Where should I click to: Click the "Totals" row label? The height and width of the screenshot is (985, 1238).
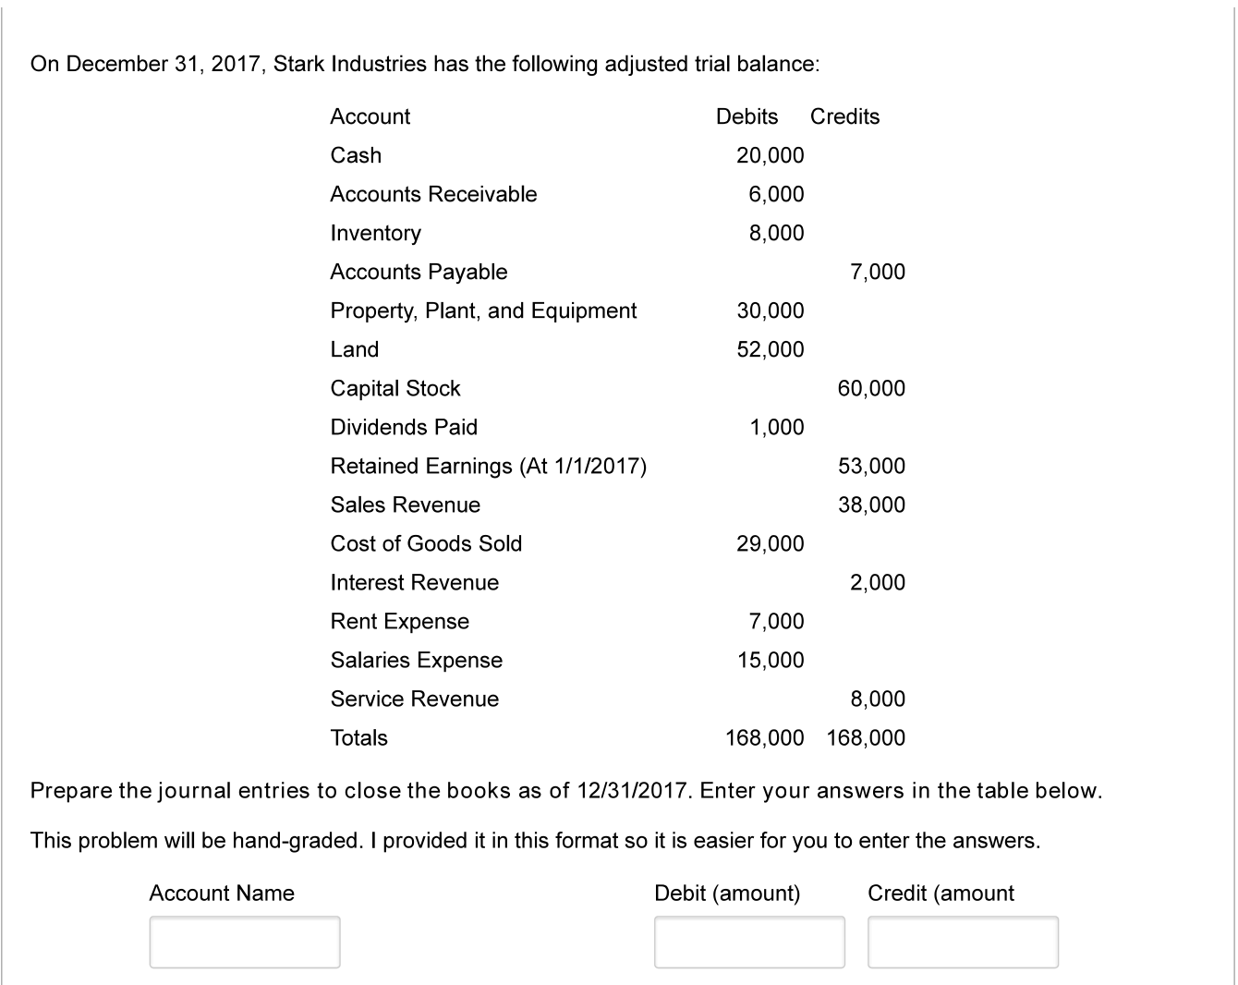click(x=359, y=737)
